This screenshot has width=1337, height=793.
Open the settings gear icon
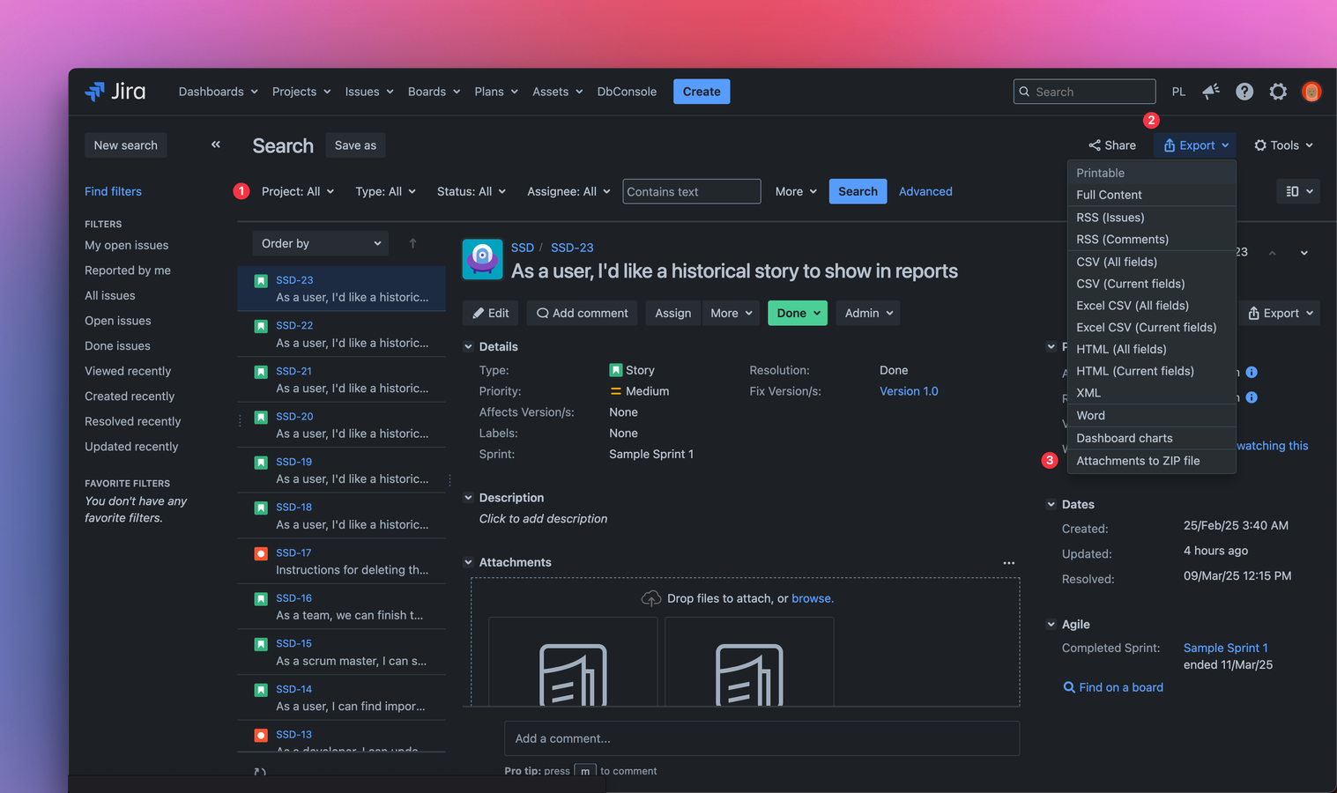click(1278, 92)
